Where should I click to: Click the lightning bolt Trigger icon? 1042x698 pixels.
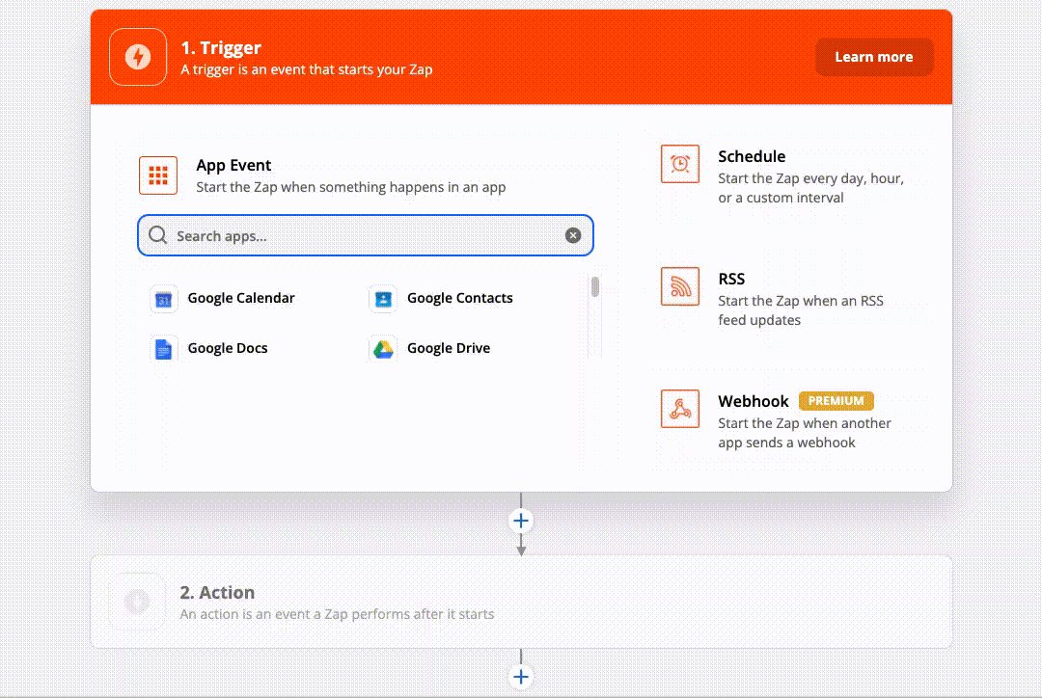(x=138, y=56)
